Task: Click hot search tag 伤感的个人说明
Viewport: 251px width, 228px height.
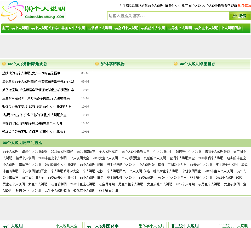Action: pos(155,158)
